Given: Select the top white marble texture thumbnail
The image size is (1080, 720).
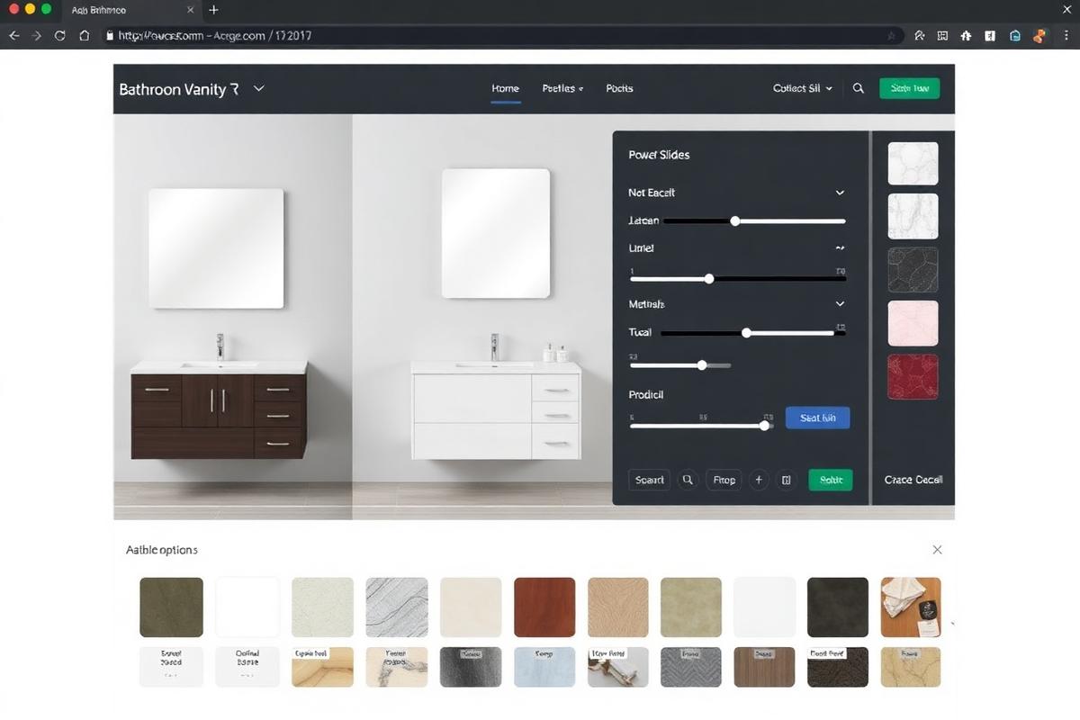Looking at the screenshot, I should [x=913, y=163].
